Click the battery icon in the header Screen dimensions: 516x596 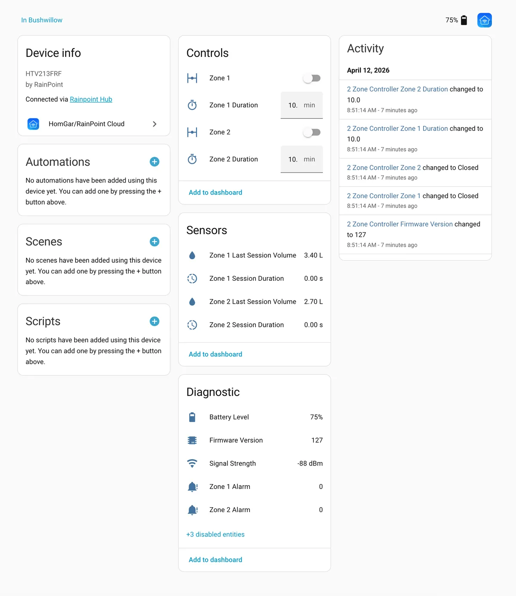tap(464, 20)
